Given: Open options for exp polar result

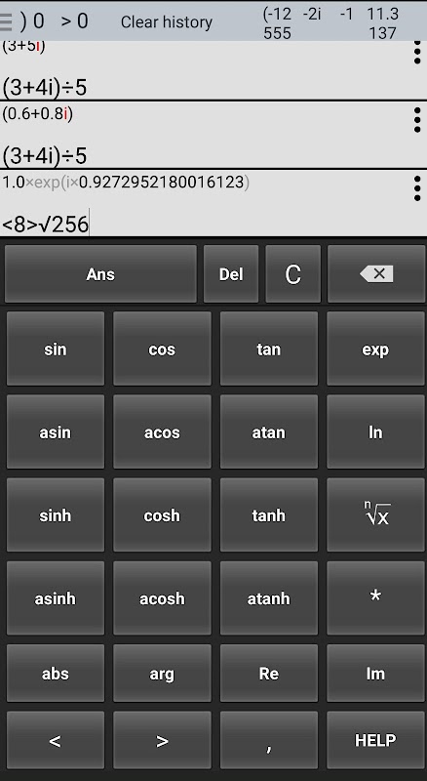Looking at the screenshot, I should pos(417,188).
